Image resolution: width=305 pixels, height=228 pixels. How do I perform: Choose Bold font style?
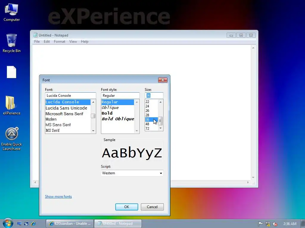point(118,113)
